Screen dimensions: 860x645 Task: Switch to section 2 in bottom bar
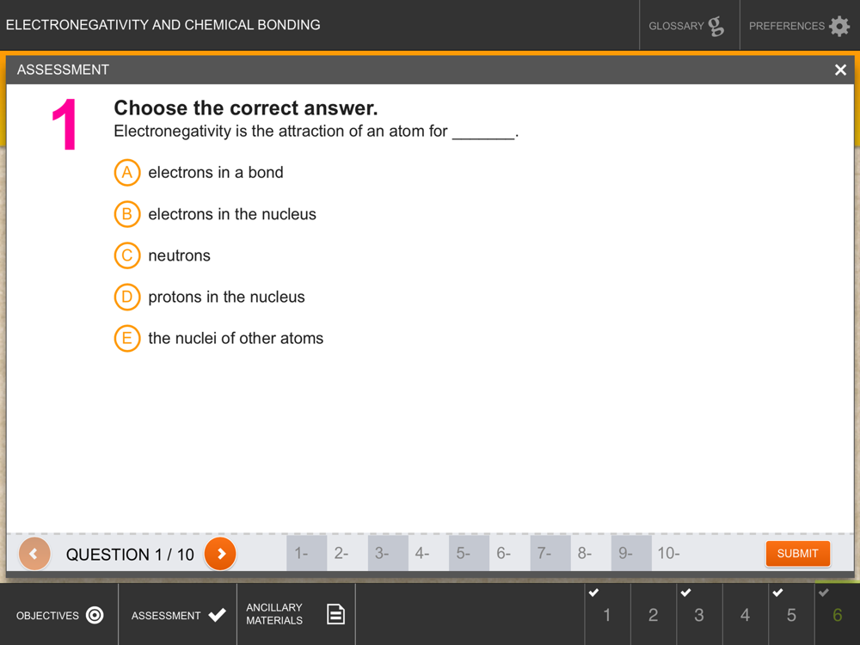tap(654, 614)
